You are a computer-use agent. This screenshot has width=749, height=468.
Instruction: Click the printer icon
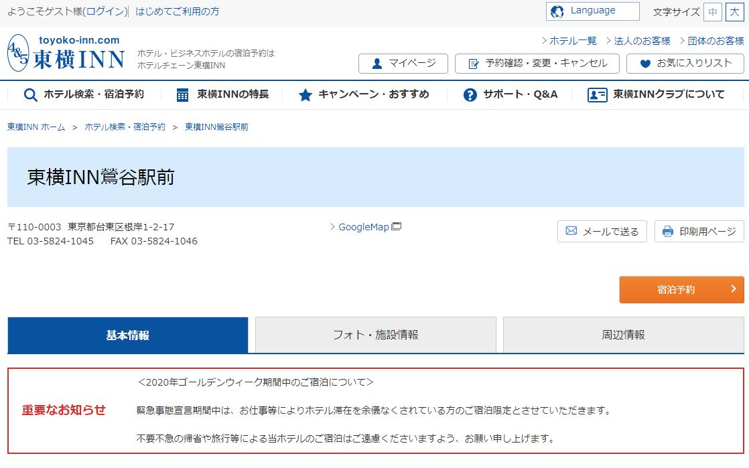coord(668,232)
